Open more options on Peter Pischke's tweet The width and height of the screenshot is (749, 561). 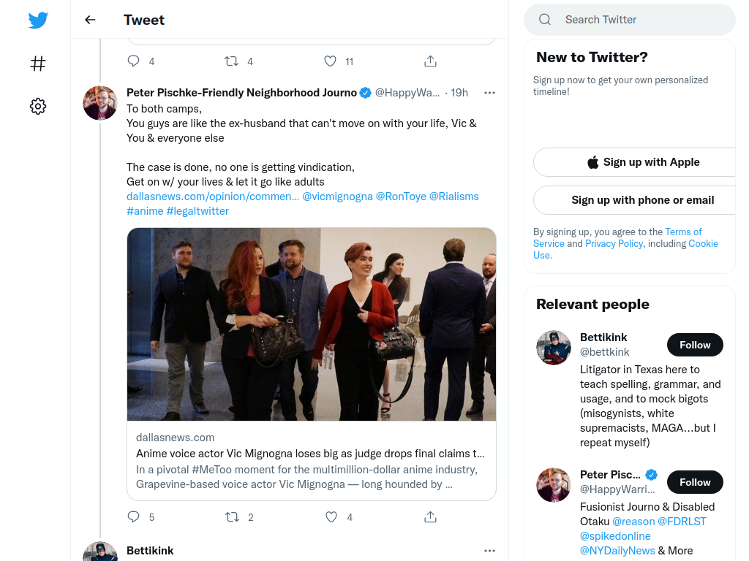point(489,93)
